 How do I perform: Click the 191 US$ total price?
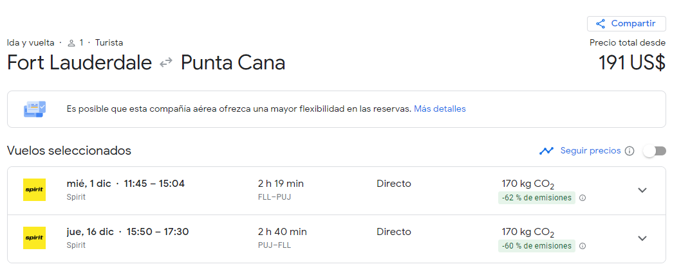tap(631, 63)
